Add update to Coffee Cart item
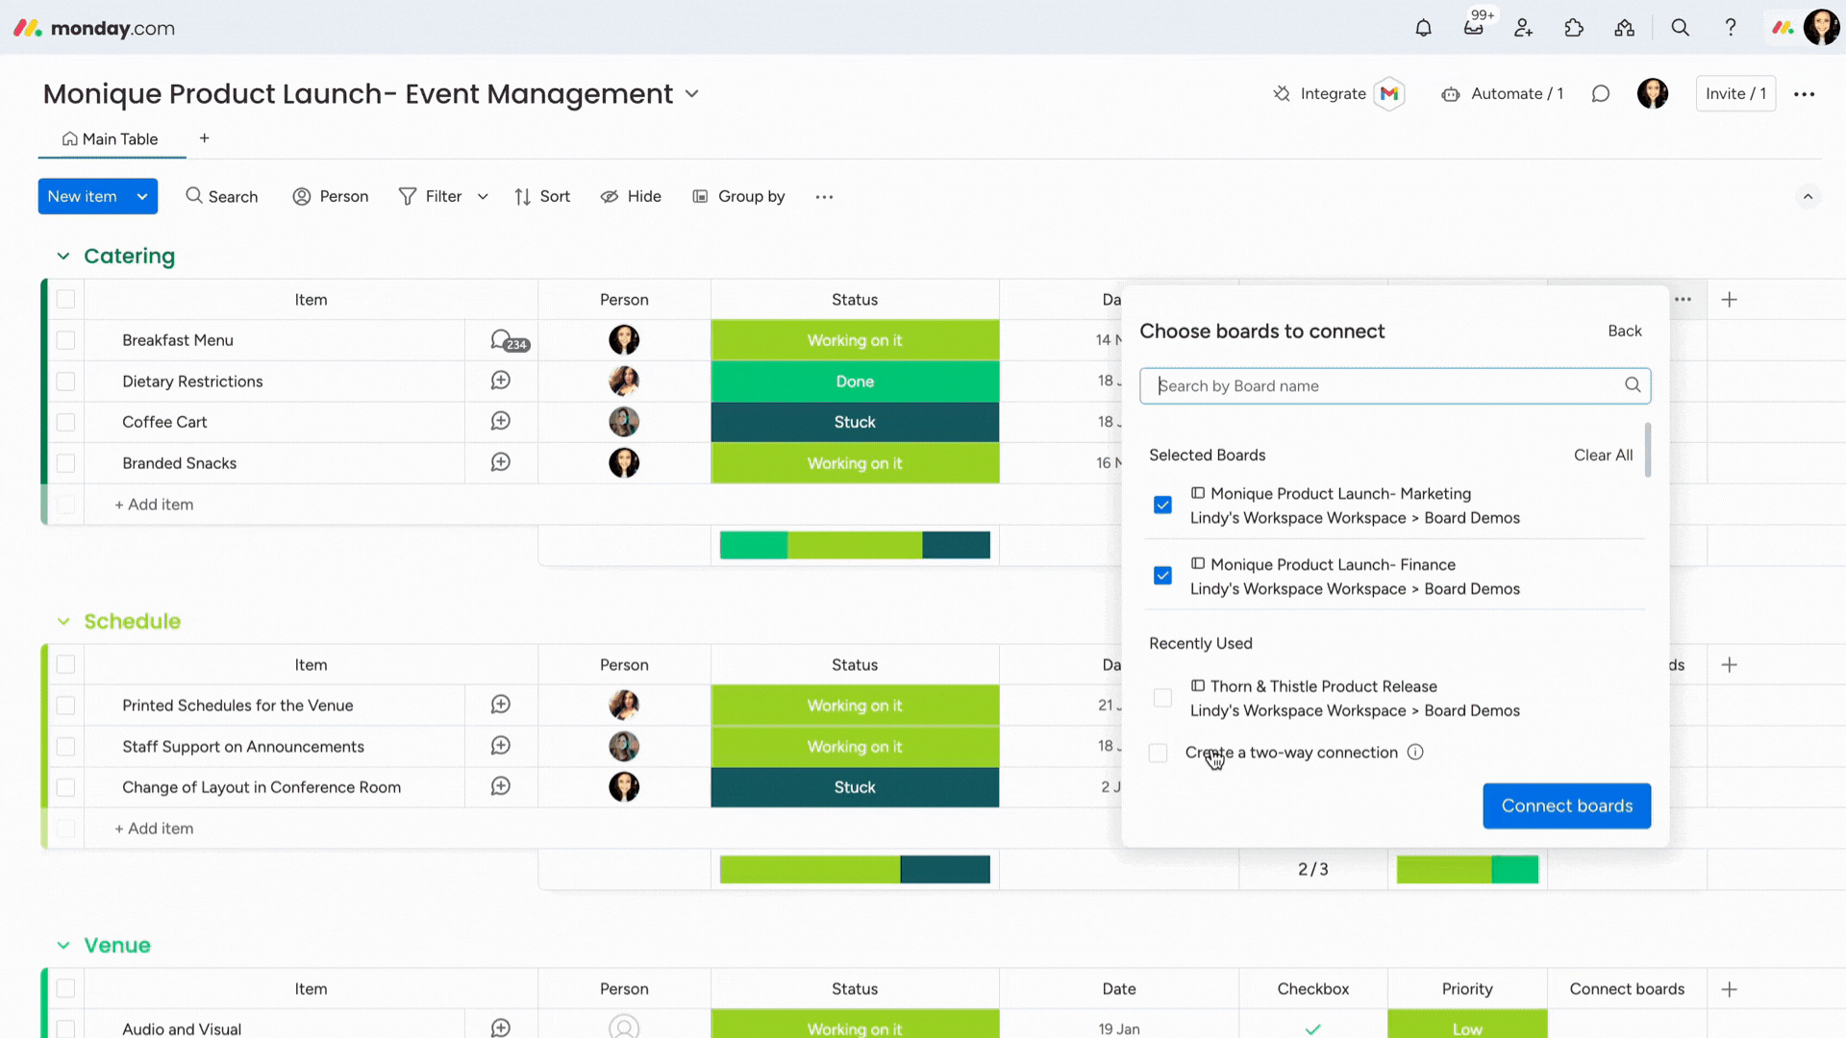 (x=501, y=421)
